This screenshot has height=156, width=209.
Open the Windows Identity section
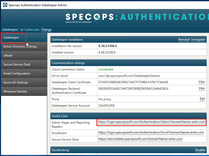24,91
